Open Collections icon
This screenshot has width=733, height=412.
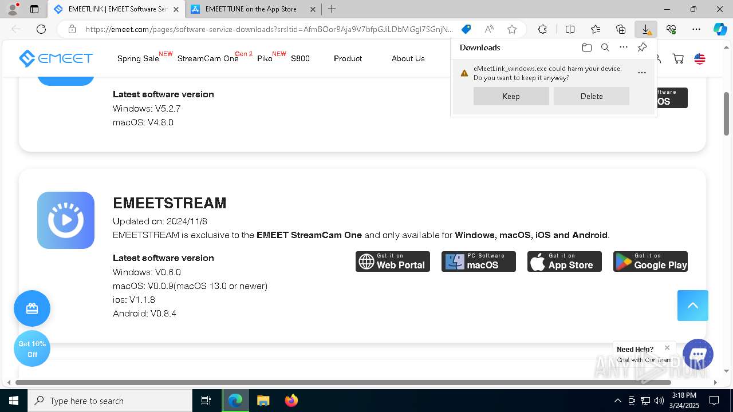point(621,29)
